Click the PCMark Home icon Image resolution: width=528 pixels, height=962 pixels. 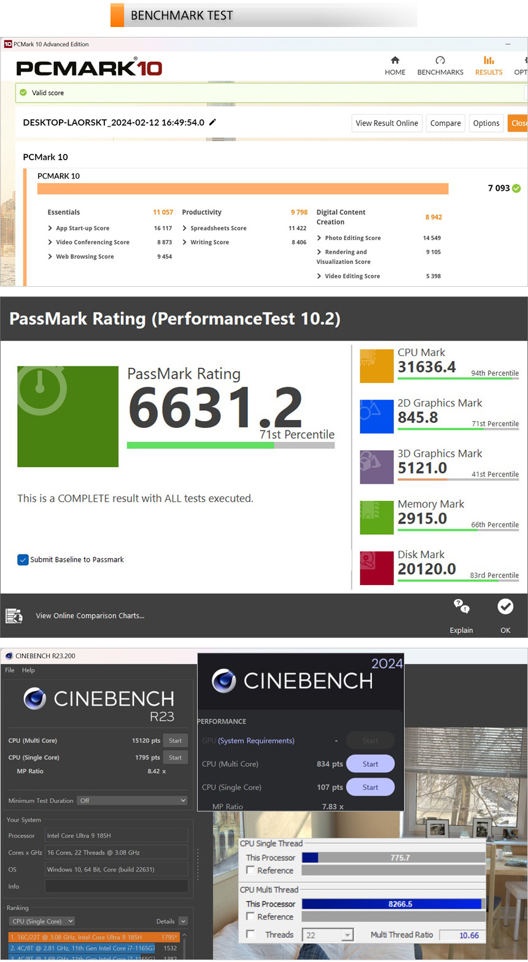pos(395,60)
